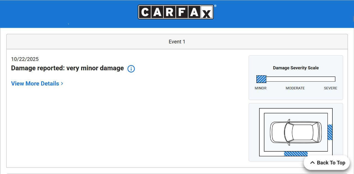
Task: Click the 10/22/2025 event date
Action: pyautogui.click(x=25, y=59)
